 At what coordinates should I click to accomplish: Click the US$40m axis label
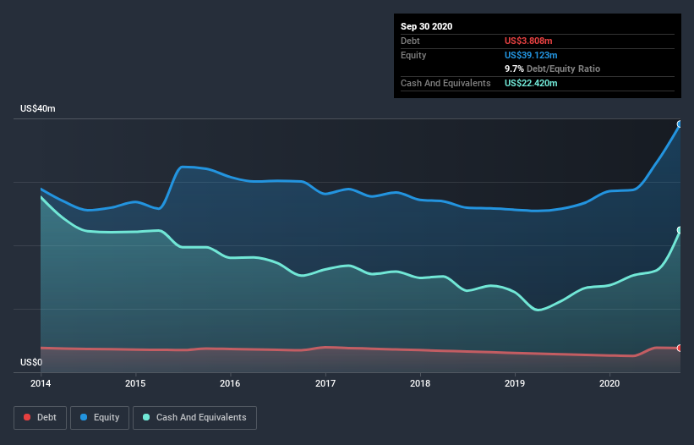pos(38,108)
